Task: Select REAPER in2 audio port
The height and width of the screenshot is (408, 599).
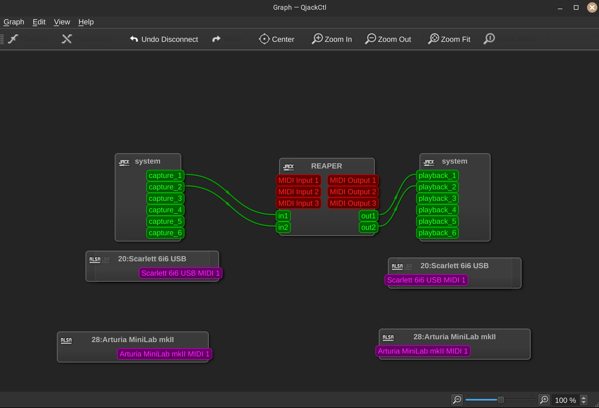Action: pos(283,227)
